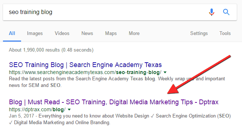Expand the dptrax.com/blog URL dropdown arrow
Image resolution: width=242 pixels, height=133 pixels.
coord(69,109)
